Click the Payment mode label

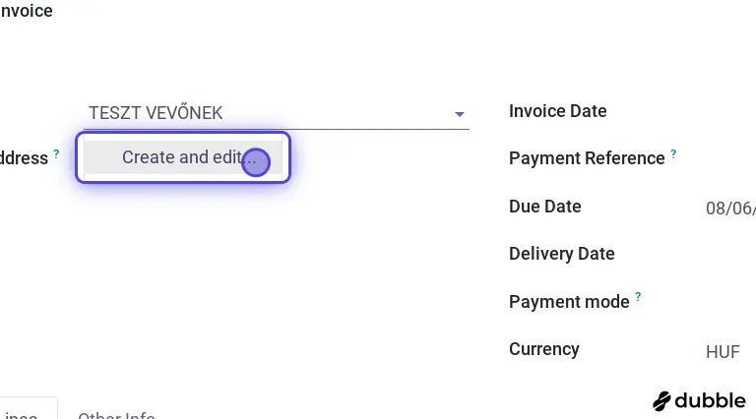tap(569, 302)
